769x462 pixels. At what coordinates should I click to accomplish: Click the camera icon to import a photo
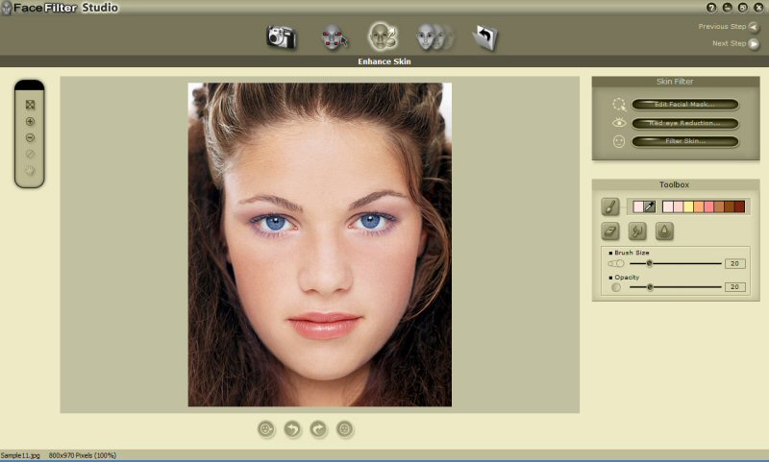pos(281,37)
